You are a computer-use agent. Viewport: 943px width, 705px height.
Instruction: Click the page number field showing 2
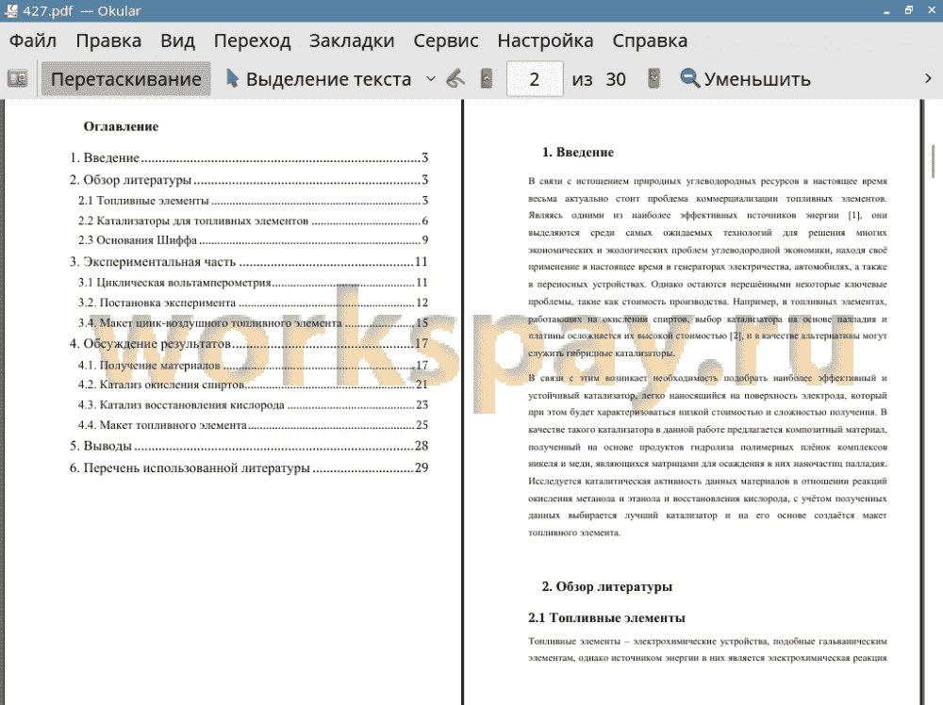[535, 79]
